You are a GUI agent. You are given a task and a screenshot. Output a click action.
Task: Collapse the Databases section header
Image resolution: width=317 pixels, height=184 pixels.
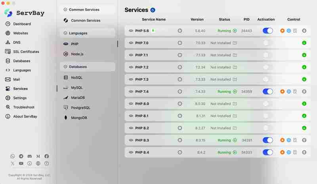coord(87,67)
